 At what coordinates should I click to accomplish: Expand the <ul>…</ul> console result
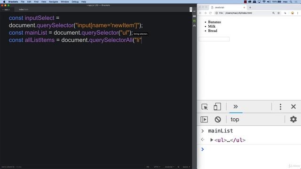click(212, 140)
